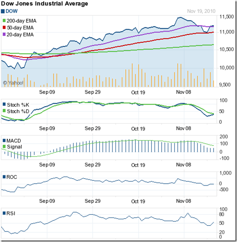Click the '50' label on the RSI axis
The image size is (237, 242).
click(222, 223)
